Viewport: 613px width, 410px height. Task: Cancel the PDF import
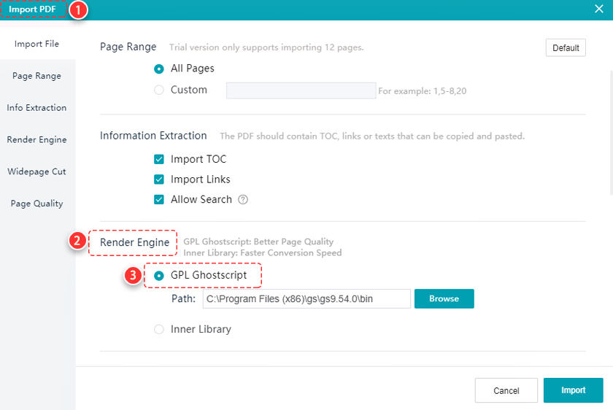pos(506,390)
